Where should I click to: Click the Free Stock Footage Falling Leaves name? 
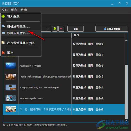45,77
